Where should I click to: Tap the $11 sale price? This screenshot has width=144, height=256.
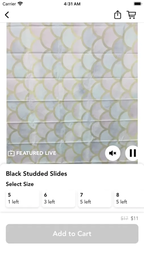(x=134, y=218)
